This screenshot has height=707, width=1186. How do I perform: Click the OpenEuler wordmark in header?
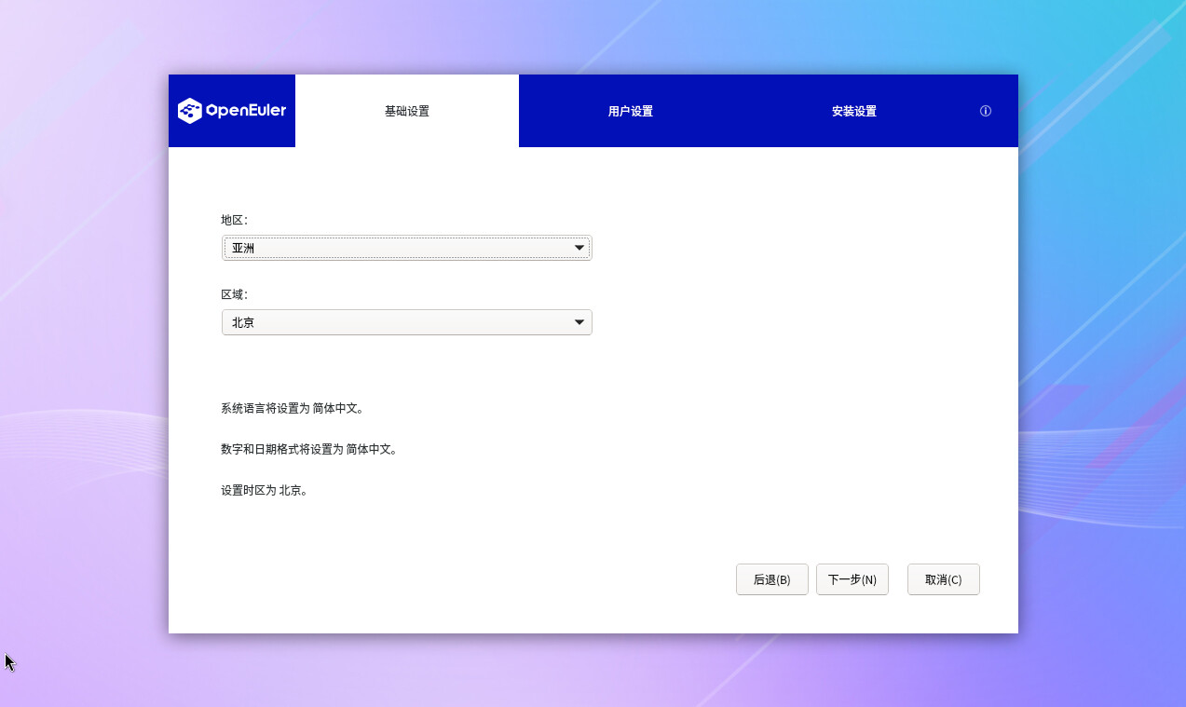pos(245,111)
